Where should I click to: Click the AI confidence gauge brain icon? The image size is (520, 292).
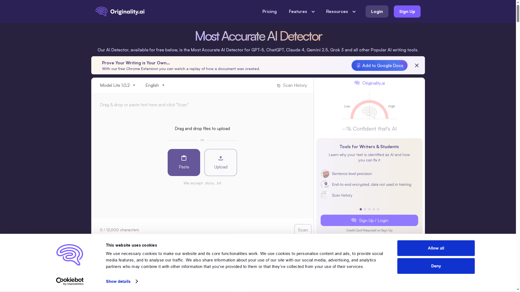[x=369, y=112]
